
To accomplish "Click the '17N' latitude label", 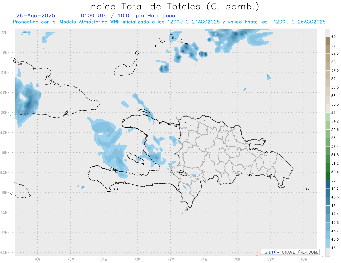I will pyautogui.click(x=5, y=232).
